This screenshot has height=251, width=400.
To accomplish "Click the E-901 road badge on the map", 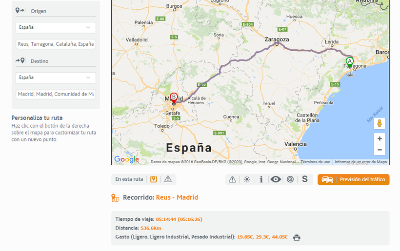I will coord(219,133).
